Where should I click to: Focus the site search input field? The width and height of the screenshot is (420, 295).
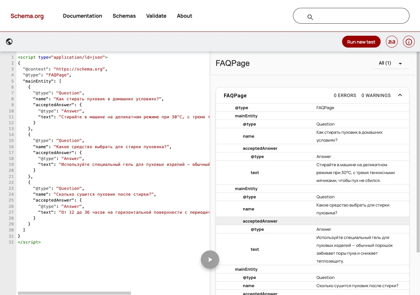(x=351, y=16)
